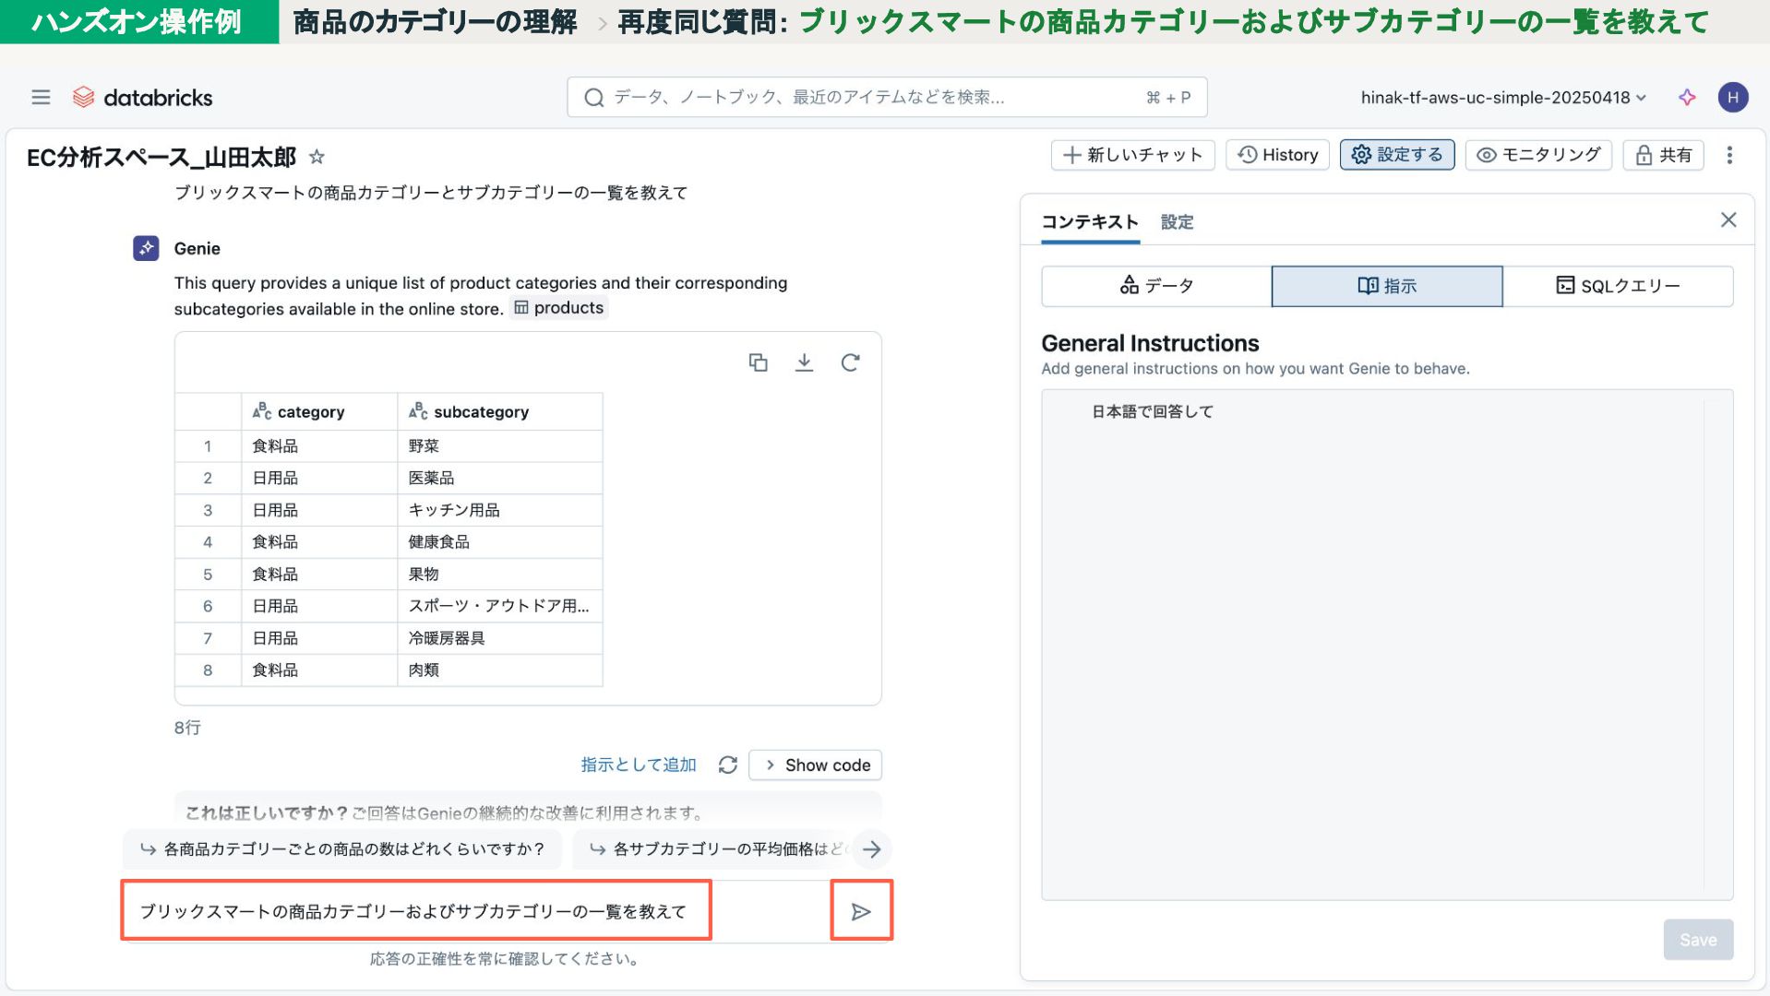1770x996 pixels.
Task: Open the 共有 share dialog
Action: pyautogui.click(x=1663, y=155)
